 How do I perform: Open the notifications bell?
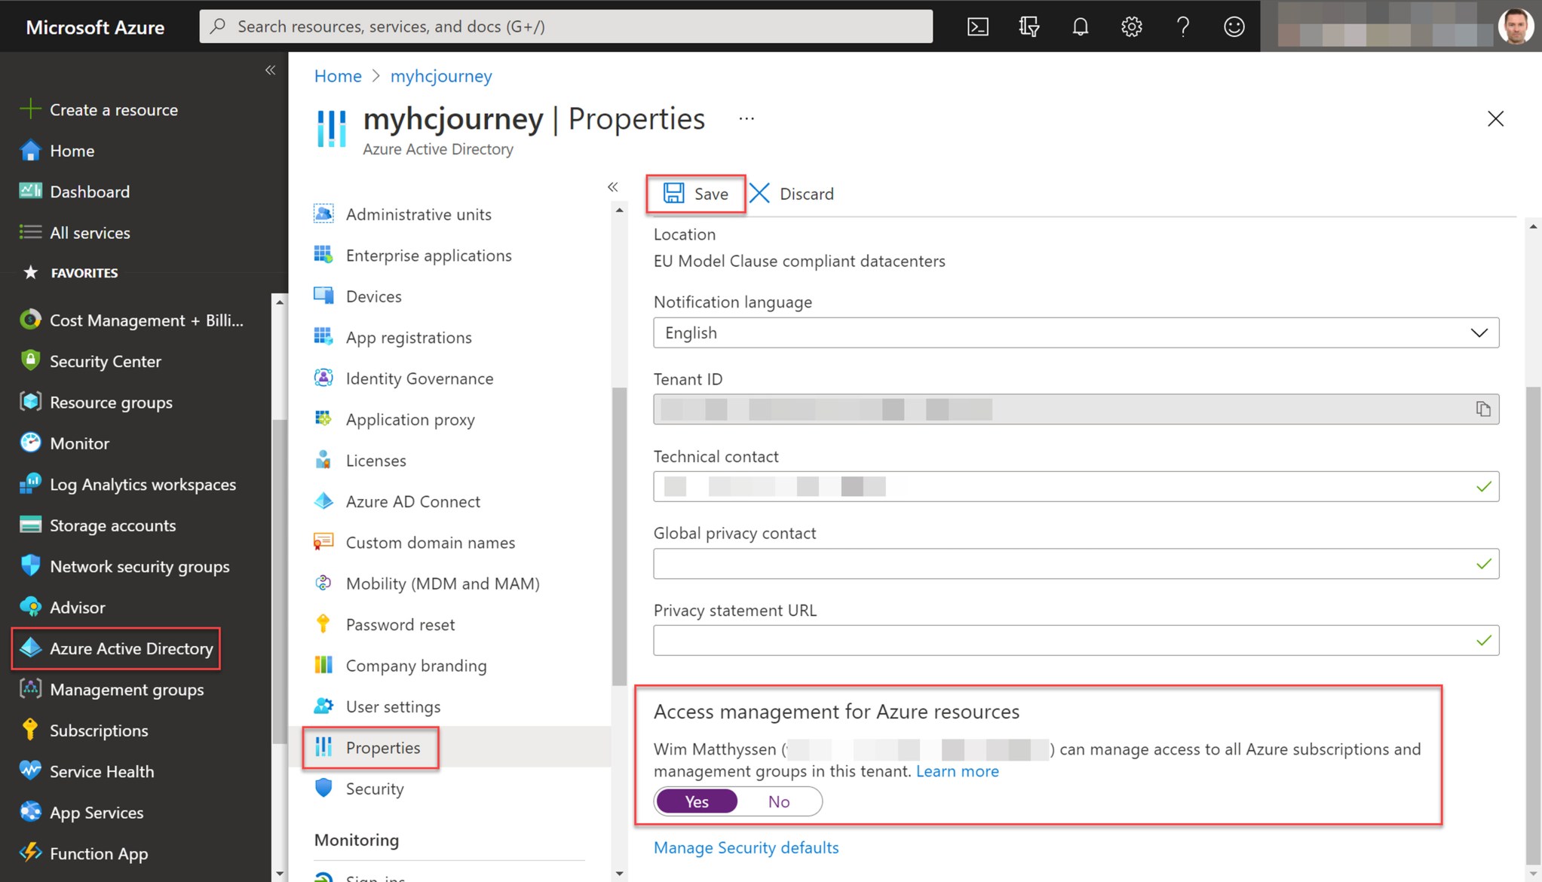pos(1080,26)
